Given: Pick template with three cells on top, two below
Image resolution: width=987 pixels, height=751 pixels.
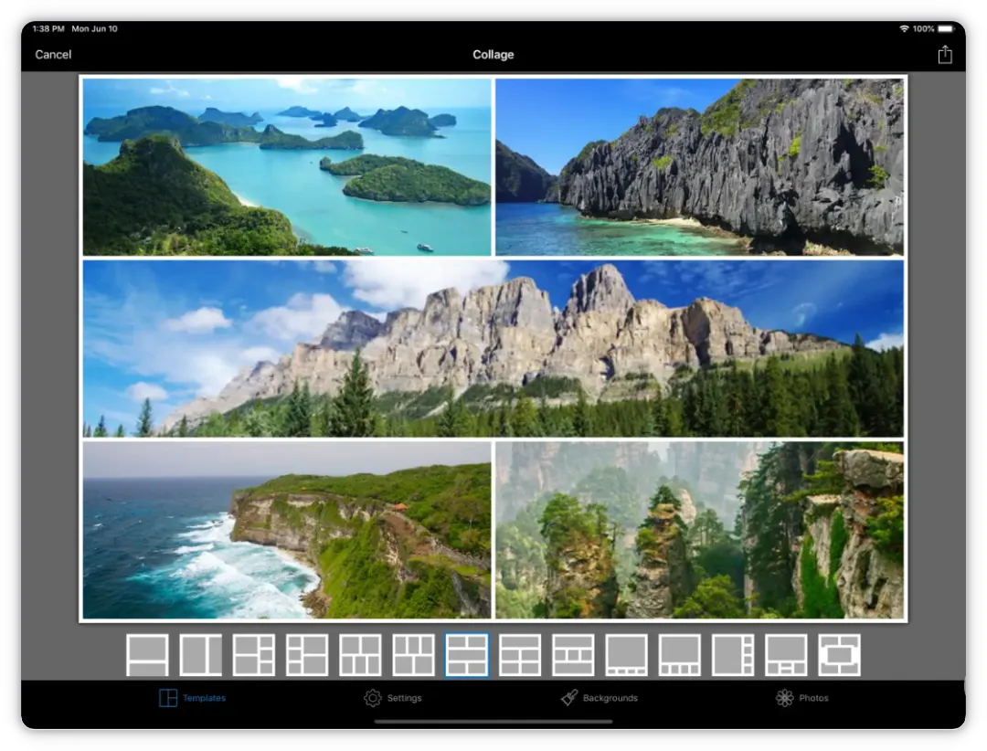Looking at the screenshot, I should point(414,655).
